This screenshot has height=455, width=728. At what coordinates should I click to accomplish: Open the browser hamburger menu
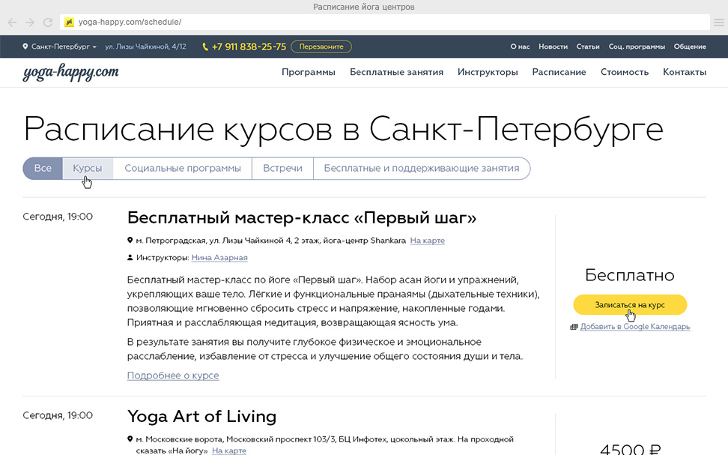718,22
